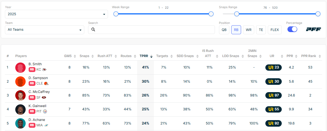Click the UR 97 rating badge
The image size is (327, 131).
(273, 95)
